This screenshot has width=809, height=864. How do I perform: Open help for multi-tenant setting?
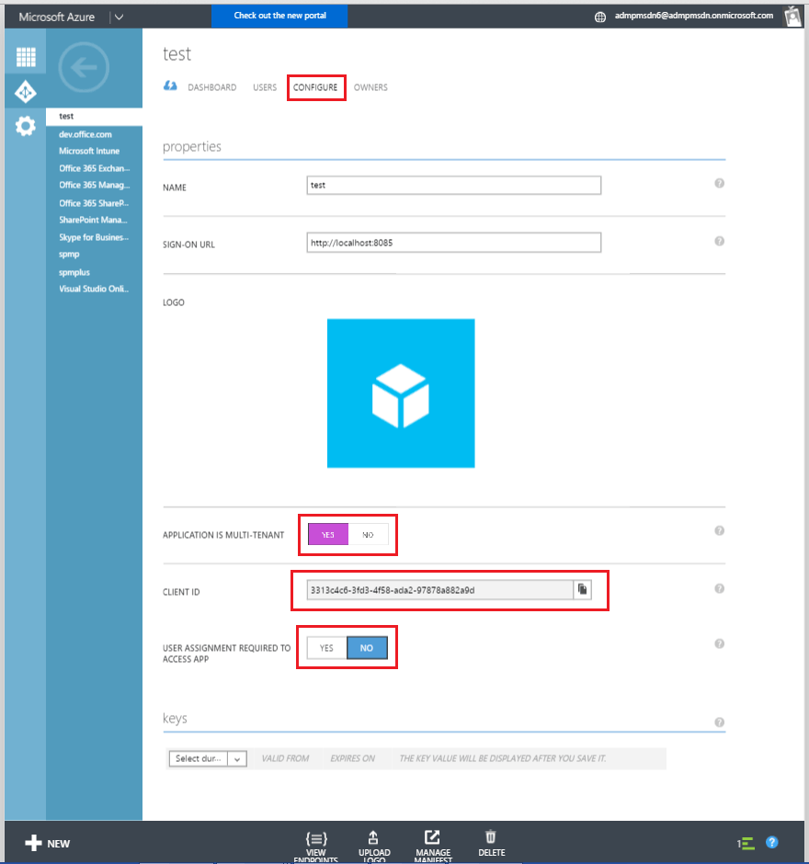pos(719,530)
